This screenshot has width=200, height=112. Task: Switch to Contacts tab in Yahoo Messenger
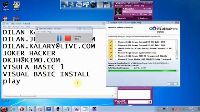point(122,18)
